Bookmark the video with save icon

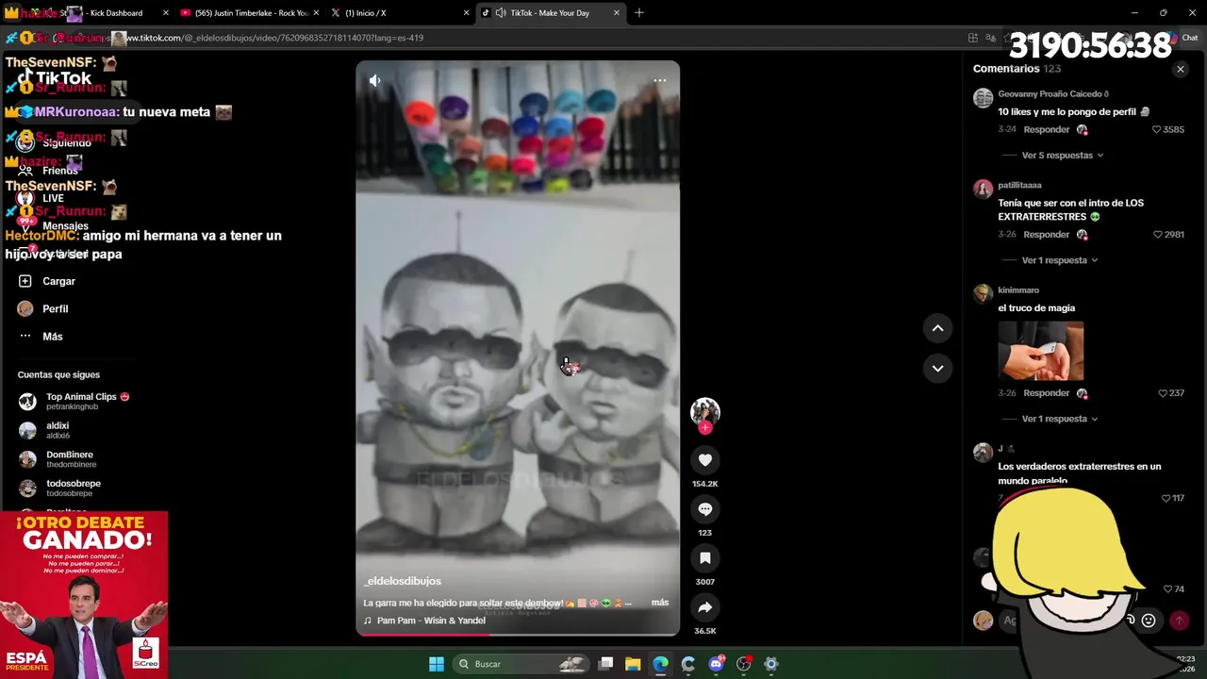point(704,558)
